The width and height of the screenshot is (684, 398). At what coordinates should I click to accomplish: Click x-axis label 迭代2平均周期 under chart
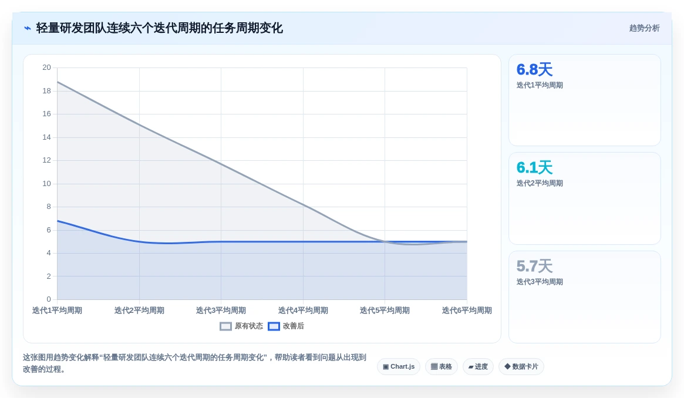tap(139, 311)
